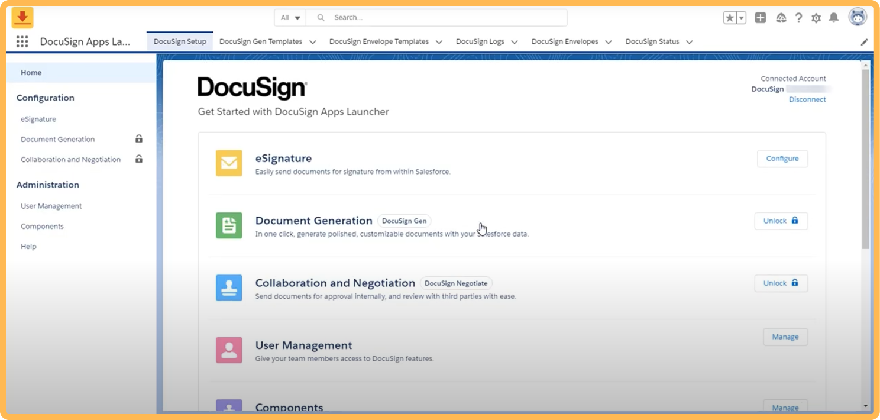Expand the DocuSign Envelopes tab chevron
Screen dimensions: 880x420
pyautogui.click(x=609, y=42)
